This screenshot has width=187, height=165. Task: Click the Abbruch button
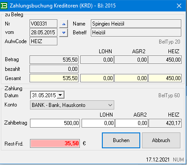coord(161,140)
